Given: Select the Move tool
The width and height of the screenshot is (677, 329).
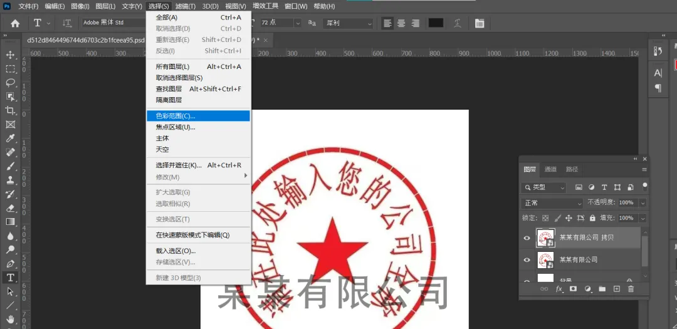Looking at the screenshot, I should coord(11,55).
